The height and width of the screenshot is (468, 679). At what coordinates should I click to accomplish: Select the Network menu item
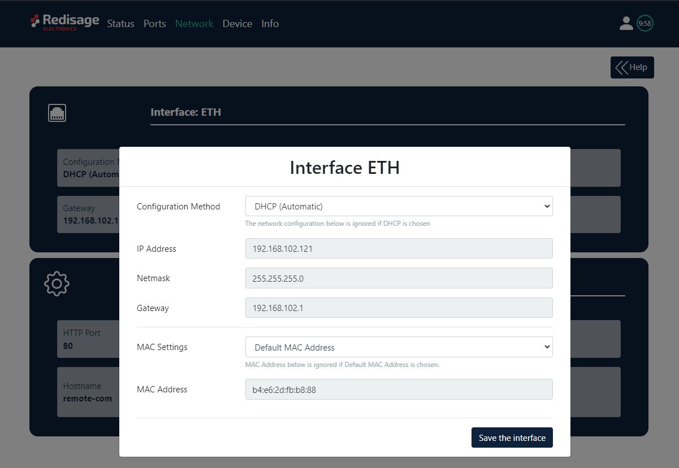(x=194, y=24)
